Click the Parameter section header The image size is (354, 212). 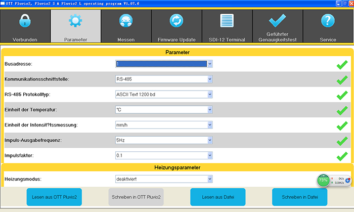tap(178, 53)
